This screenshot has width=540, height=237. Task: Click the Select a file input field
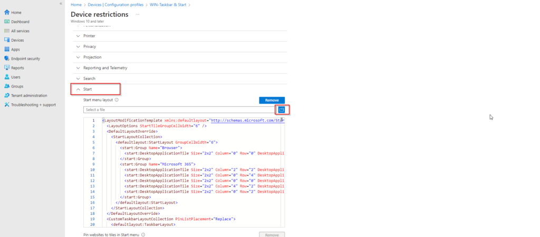pyautogui.click(x=180, y=110)
